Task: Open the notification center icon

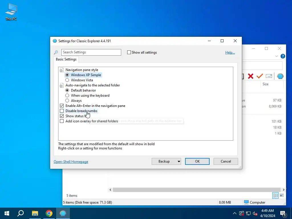Action: click(x=283, y=213)
